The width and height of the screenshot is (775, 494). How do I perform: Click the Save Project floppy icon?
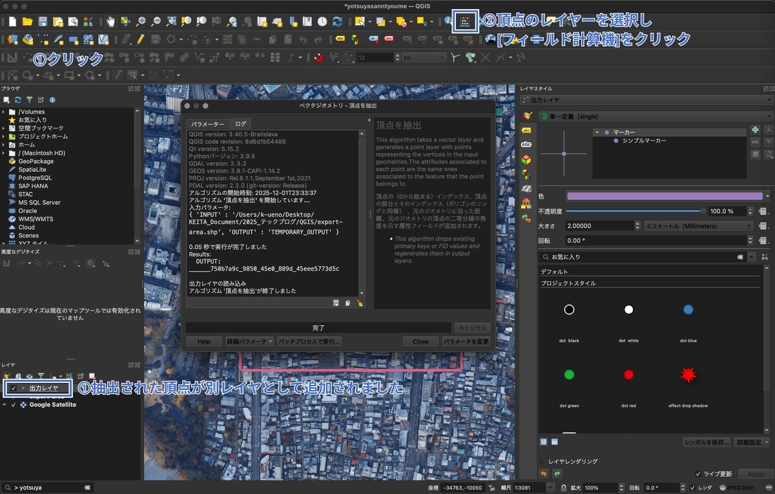pos(43,21)
